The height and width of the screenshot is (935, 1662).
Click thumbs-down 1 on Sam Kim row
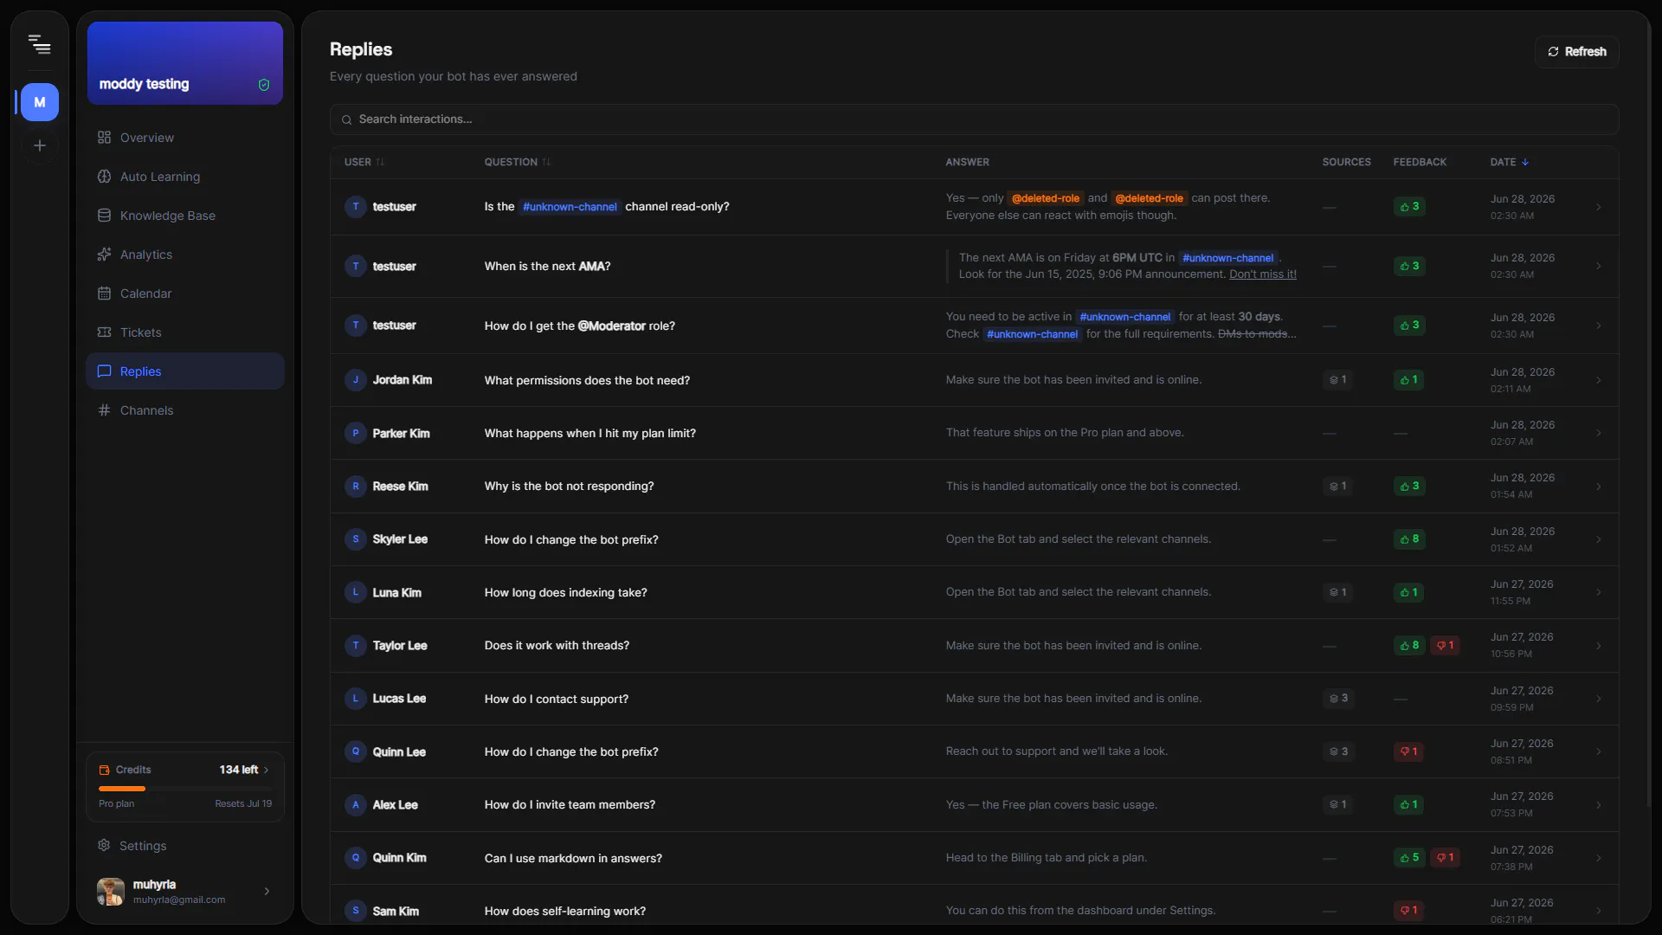point(1408,911)
